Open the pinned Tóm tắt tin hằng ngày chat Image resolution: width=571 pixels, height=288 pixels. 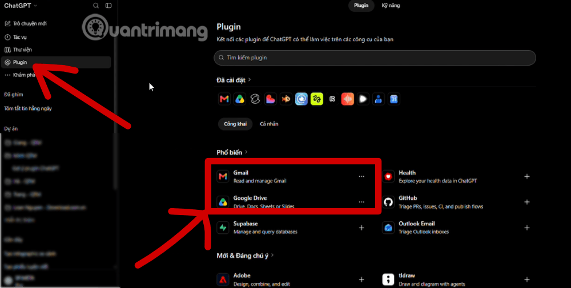click(x=28, y=108)
